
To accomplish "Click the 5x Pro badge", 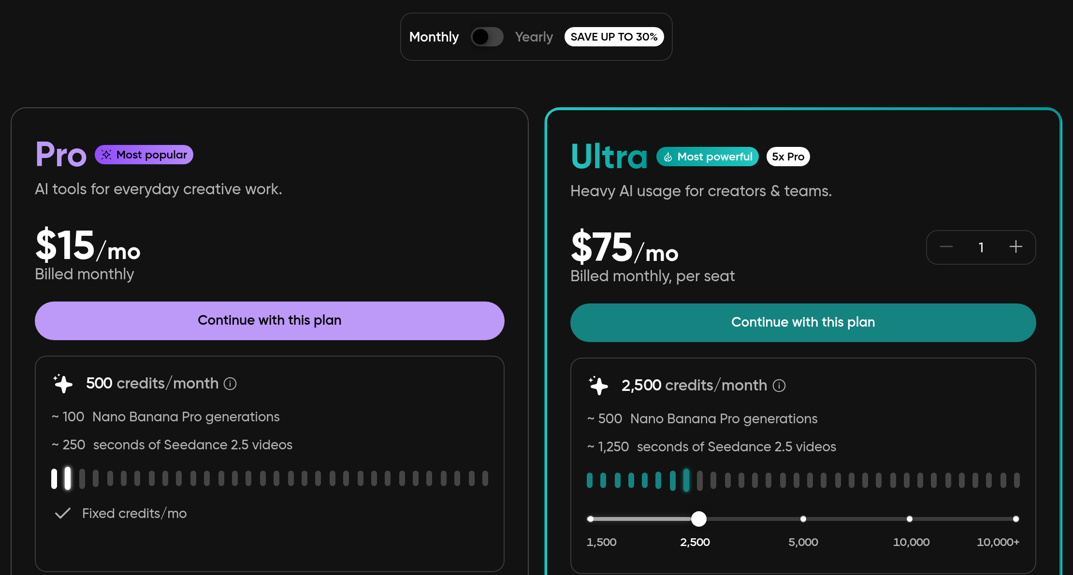I will [788, 157].
